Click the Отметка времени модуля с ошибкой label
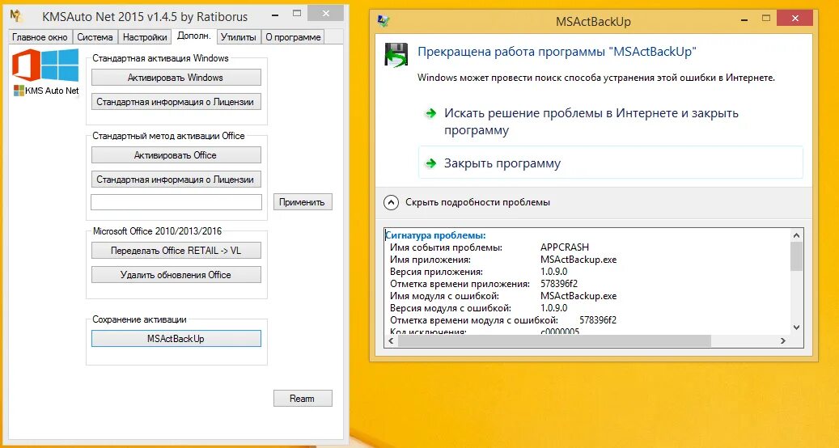 coord(474,320)
